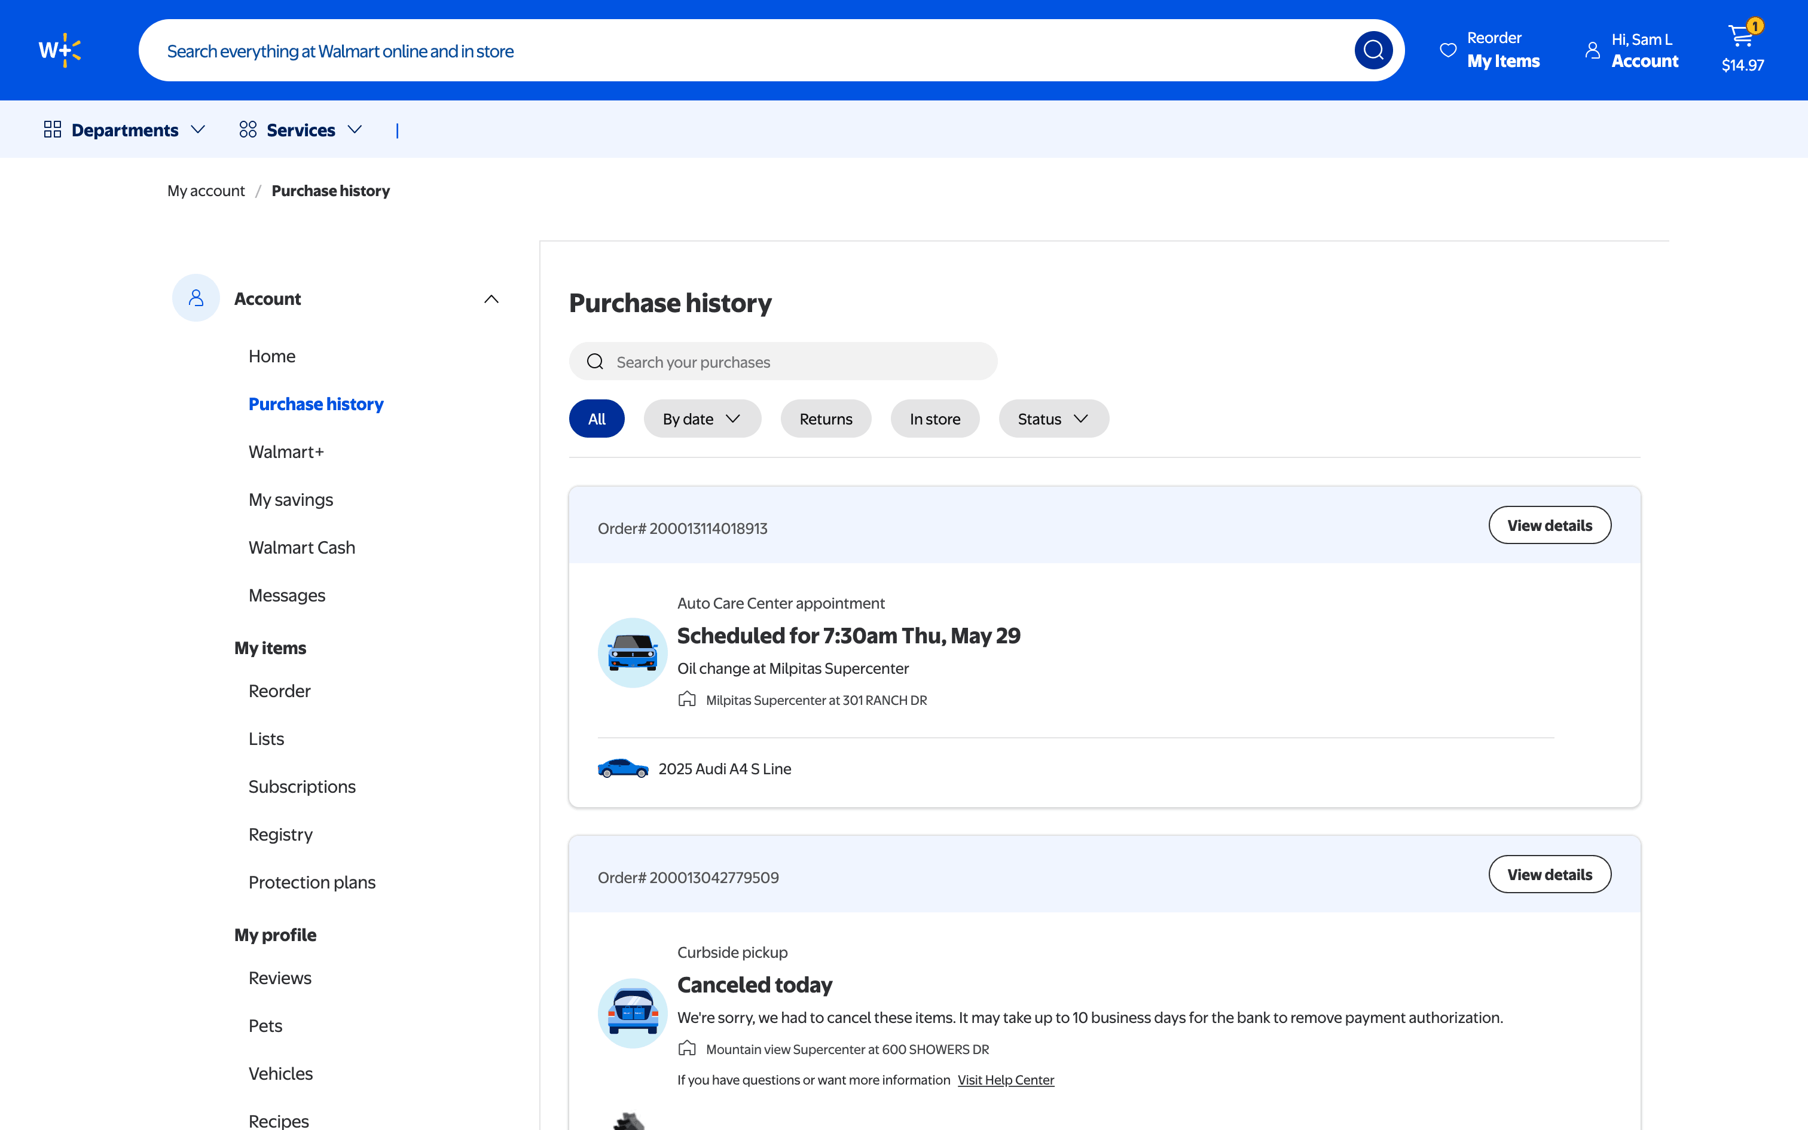
Task: Click the Audi A4 blue car icon
Action: click(x=622, y=768)
